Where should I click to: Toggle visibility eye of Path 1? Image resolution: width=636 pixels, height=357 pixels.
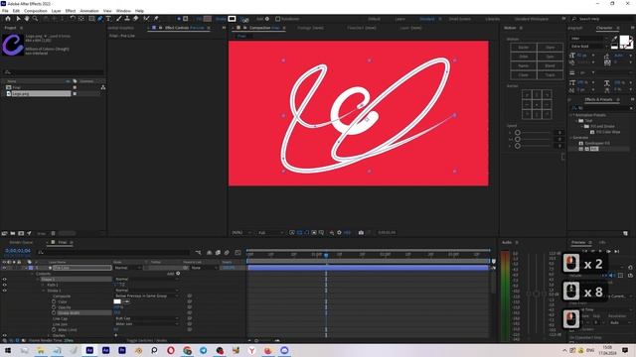click(x=4, y=285)
